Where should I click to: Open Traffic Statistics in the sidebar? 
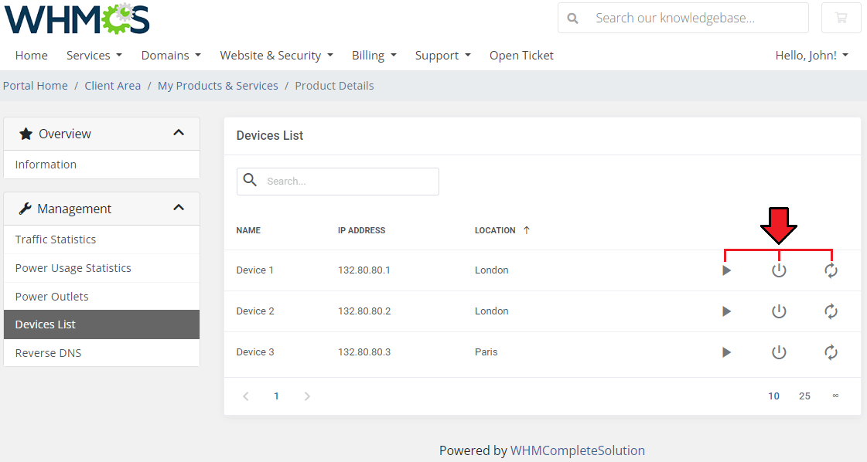click(x=102, y=239)
